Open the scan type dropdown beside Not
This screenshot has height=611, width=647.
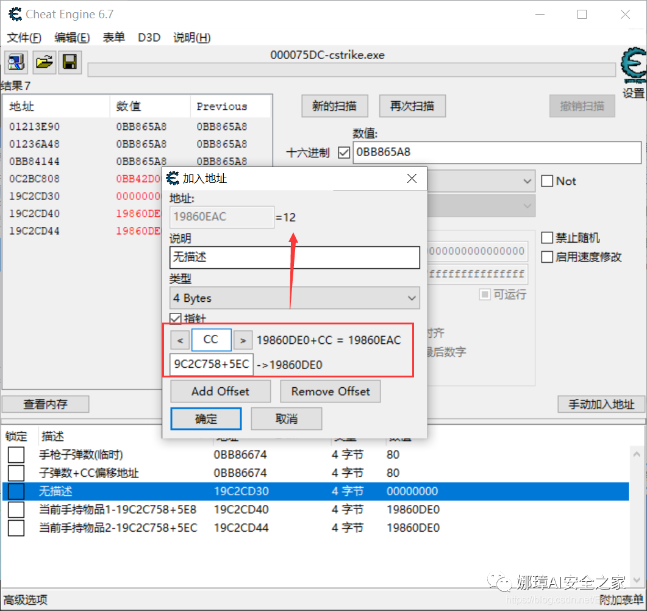[481, 181]
